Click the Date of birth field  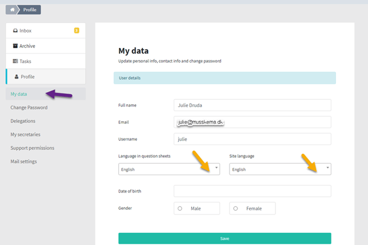(252, 191)
